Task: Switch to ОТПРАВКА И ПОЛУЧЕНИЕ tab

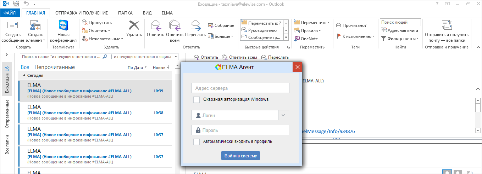Action: click(81, 13)
